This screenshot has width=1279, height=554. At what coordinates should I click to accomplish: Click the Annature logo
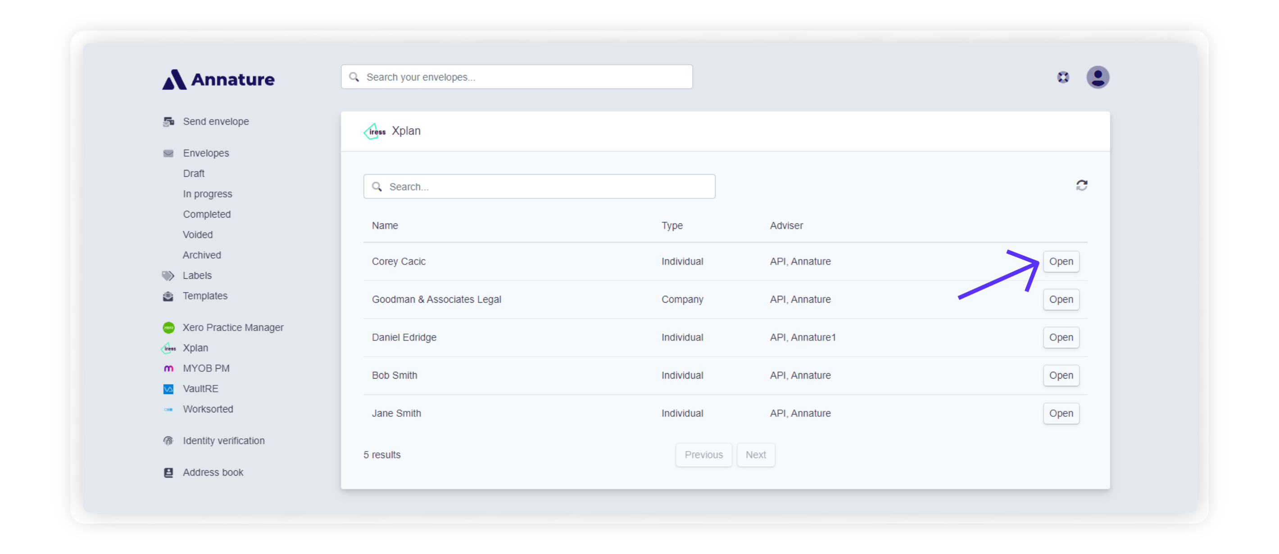pyautogui.click(x=218, y=79)
